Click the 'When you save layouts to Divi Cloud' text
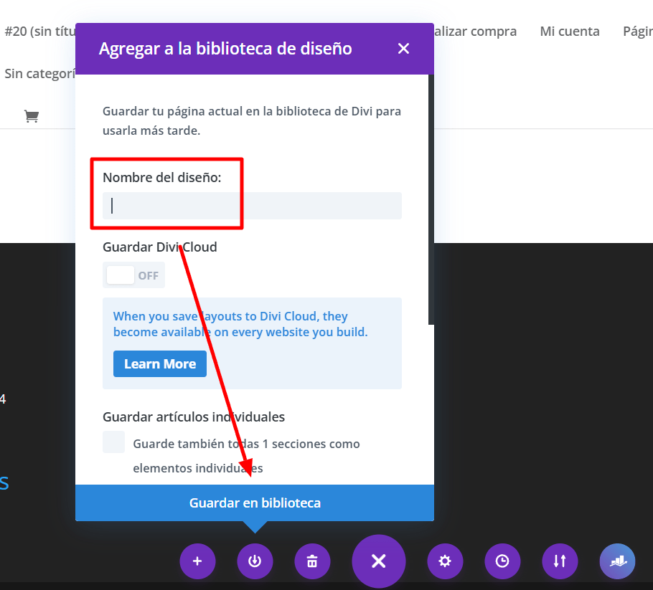The image size is (653, 590). tap(240, 324)
